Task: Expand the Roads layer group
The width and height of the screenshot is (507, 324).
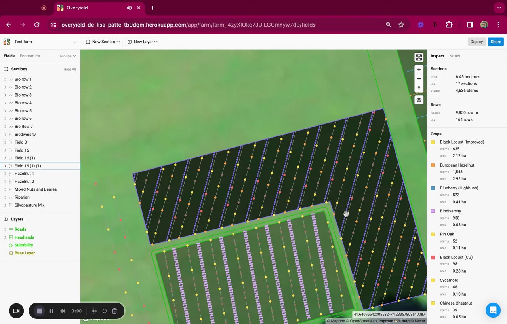Action: click(x=5, y=229)
